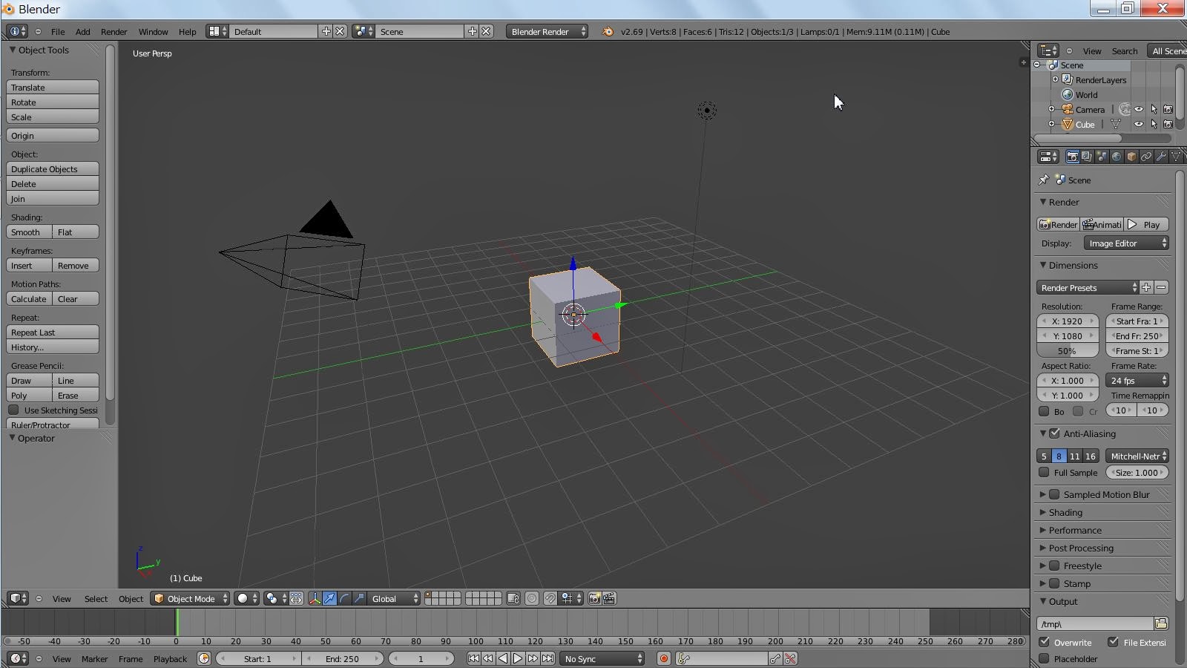Open the timeline Marker menu

(x=94, y=659)
